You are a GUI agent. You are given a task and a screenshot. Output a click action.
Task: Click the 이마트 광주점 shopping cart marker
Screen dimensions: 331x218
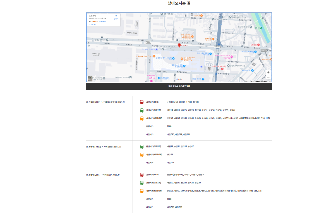[x=203, y=79]
